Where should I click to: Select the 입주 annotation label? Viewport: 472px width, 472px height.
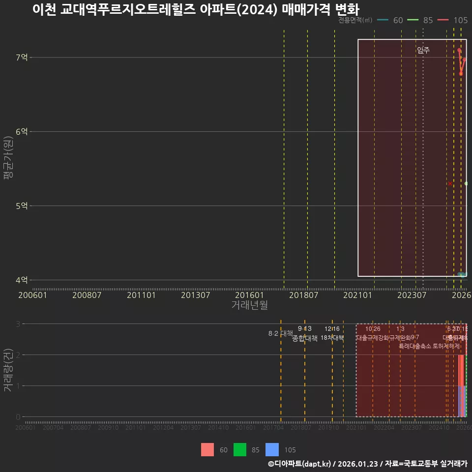(x=423, y=49)
